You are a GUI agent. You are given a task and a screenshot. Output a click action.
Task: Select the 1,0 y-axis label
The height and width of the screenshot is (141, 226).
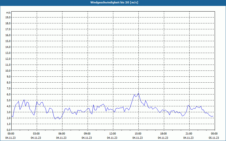click(x=9, y=124)
